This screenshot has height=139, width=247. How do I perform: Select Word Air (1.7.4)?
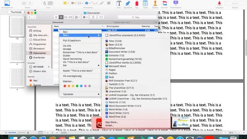click(x=117, y=102)
